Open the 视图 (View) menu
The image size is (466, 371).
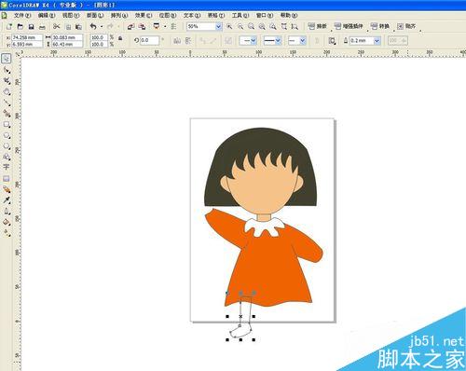click(x=71, y=15)
